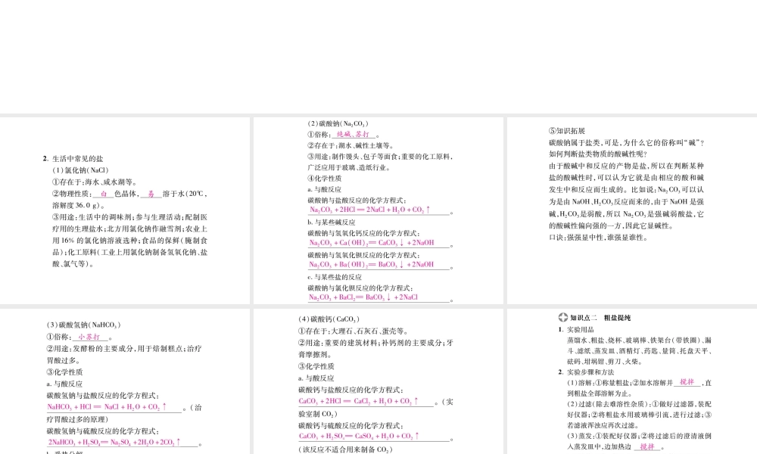
Task: Select the circled ② before 用途:发酵粉的主要成分
Action: [50, 349]
